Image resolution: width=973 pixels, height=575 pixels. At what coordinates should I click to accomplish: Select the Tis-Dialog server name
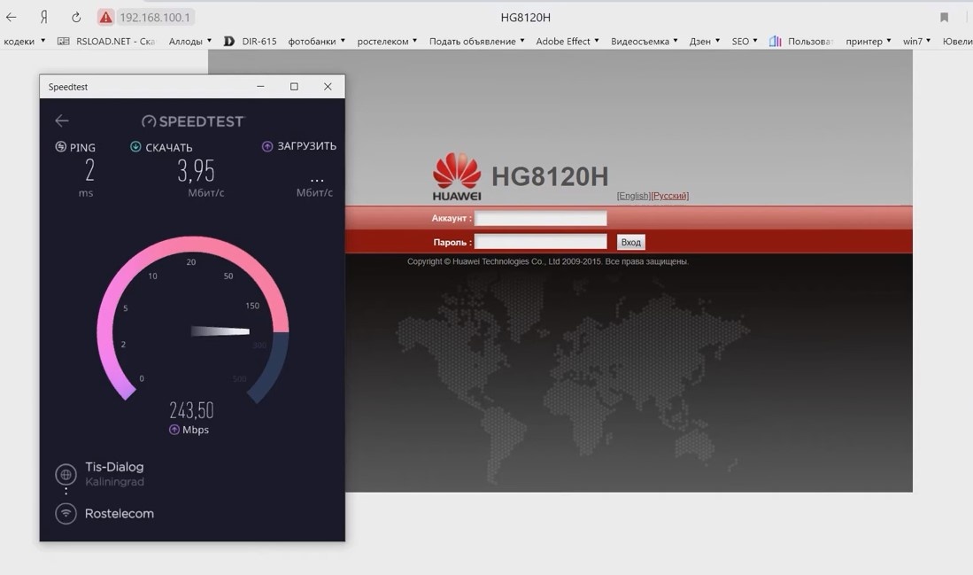click(x=114, y=466)
